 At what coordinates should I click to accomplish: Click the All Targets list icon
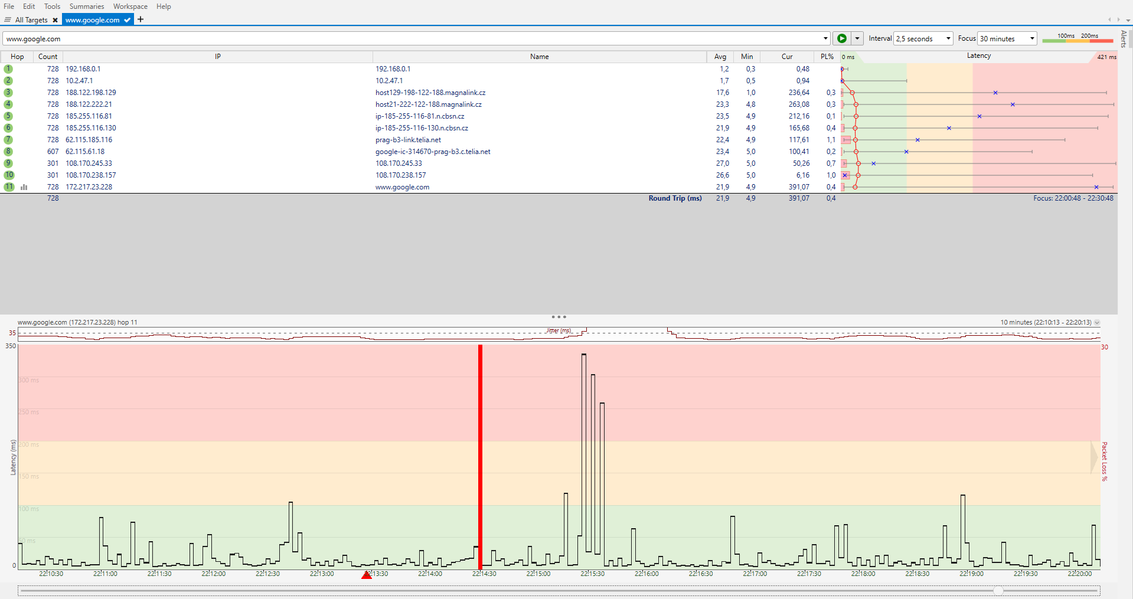tap(8, 20)
